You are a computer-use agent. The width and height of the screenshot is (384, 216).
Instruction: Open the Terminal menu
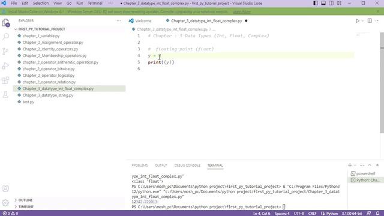point(95,3)
